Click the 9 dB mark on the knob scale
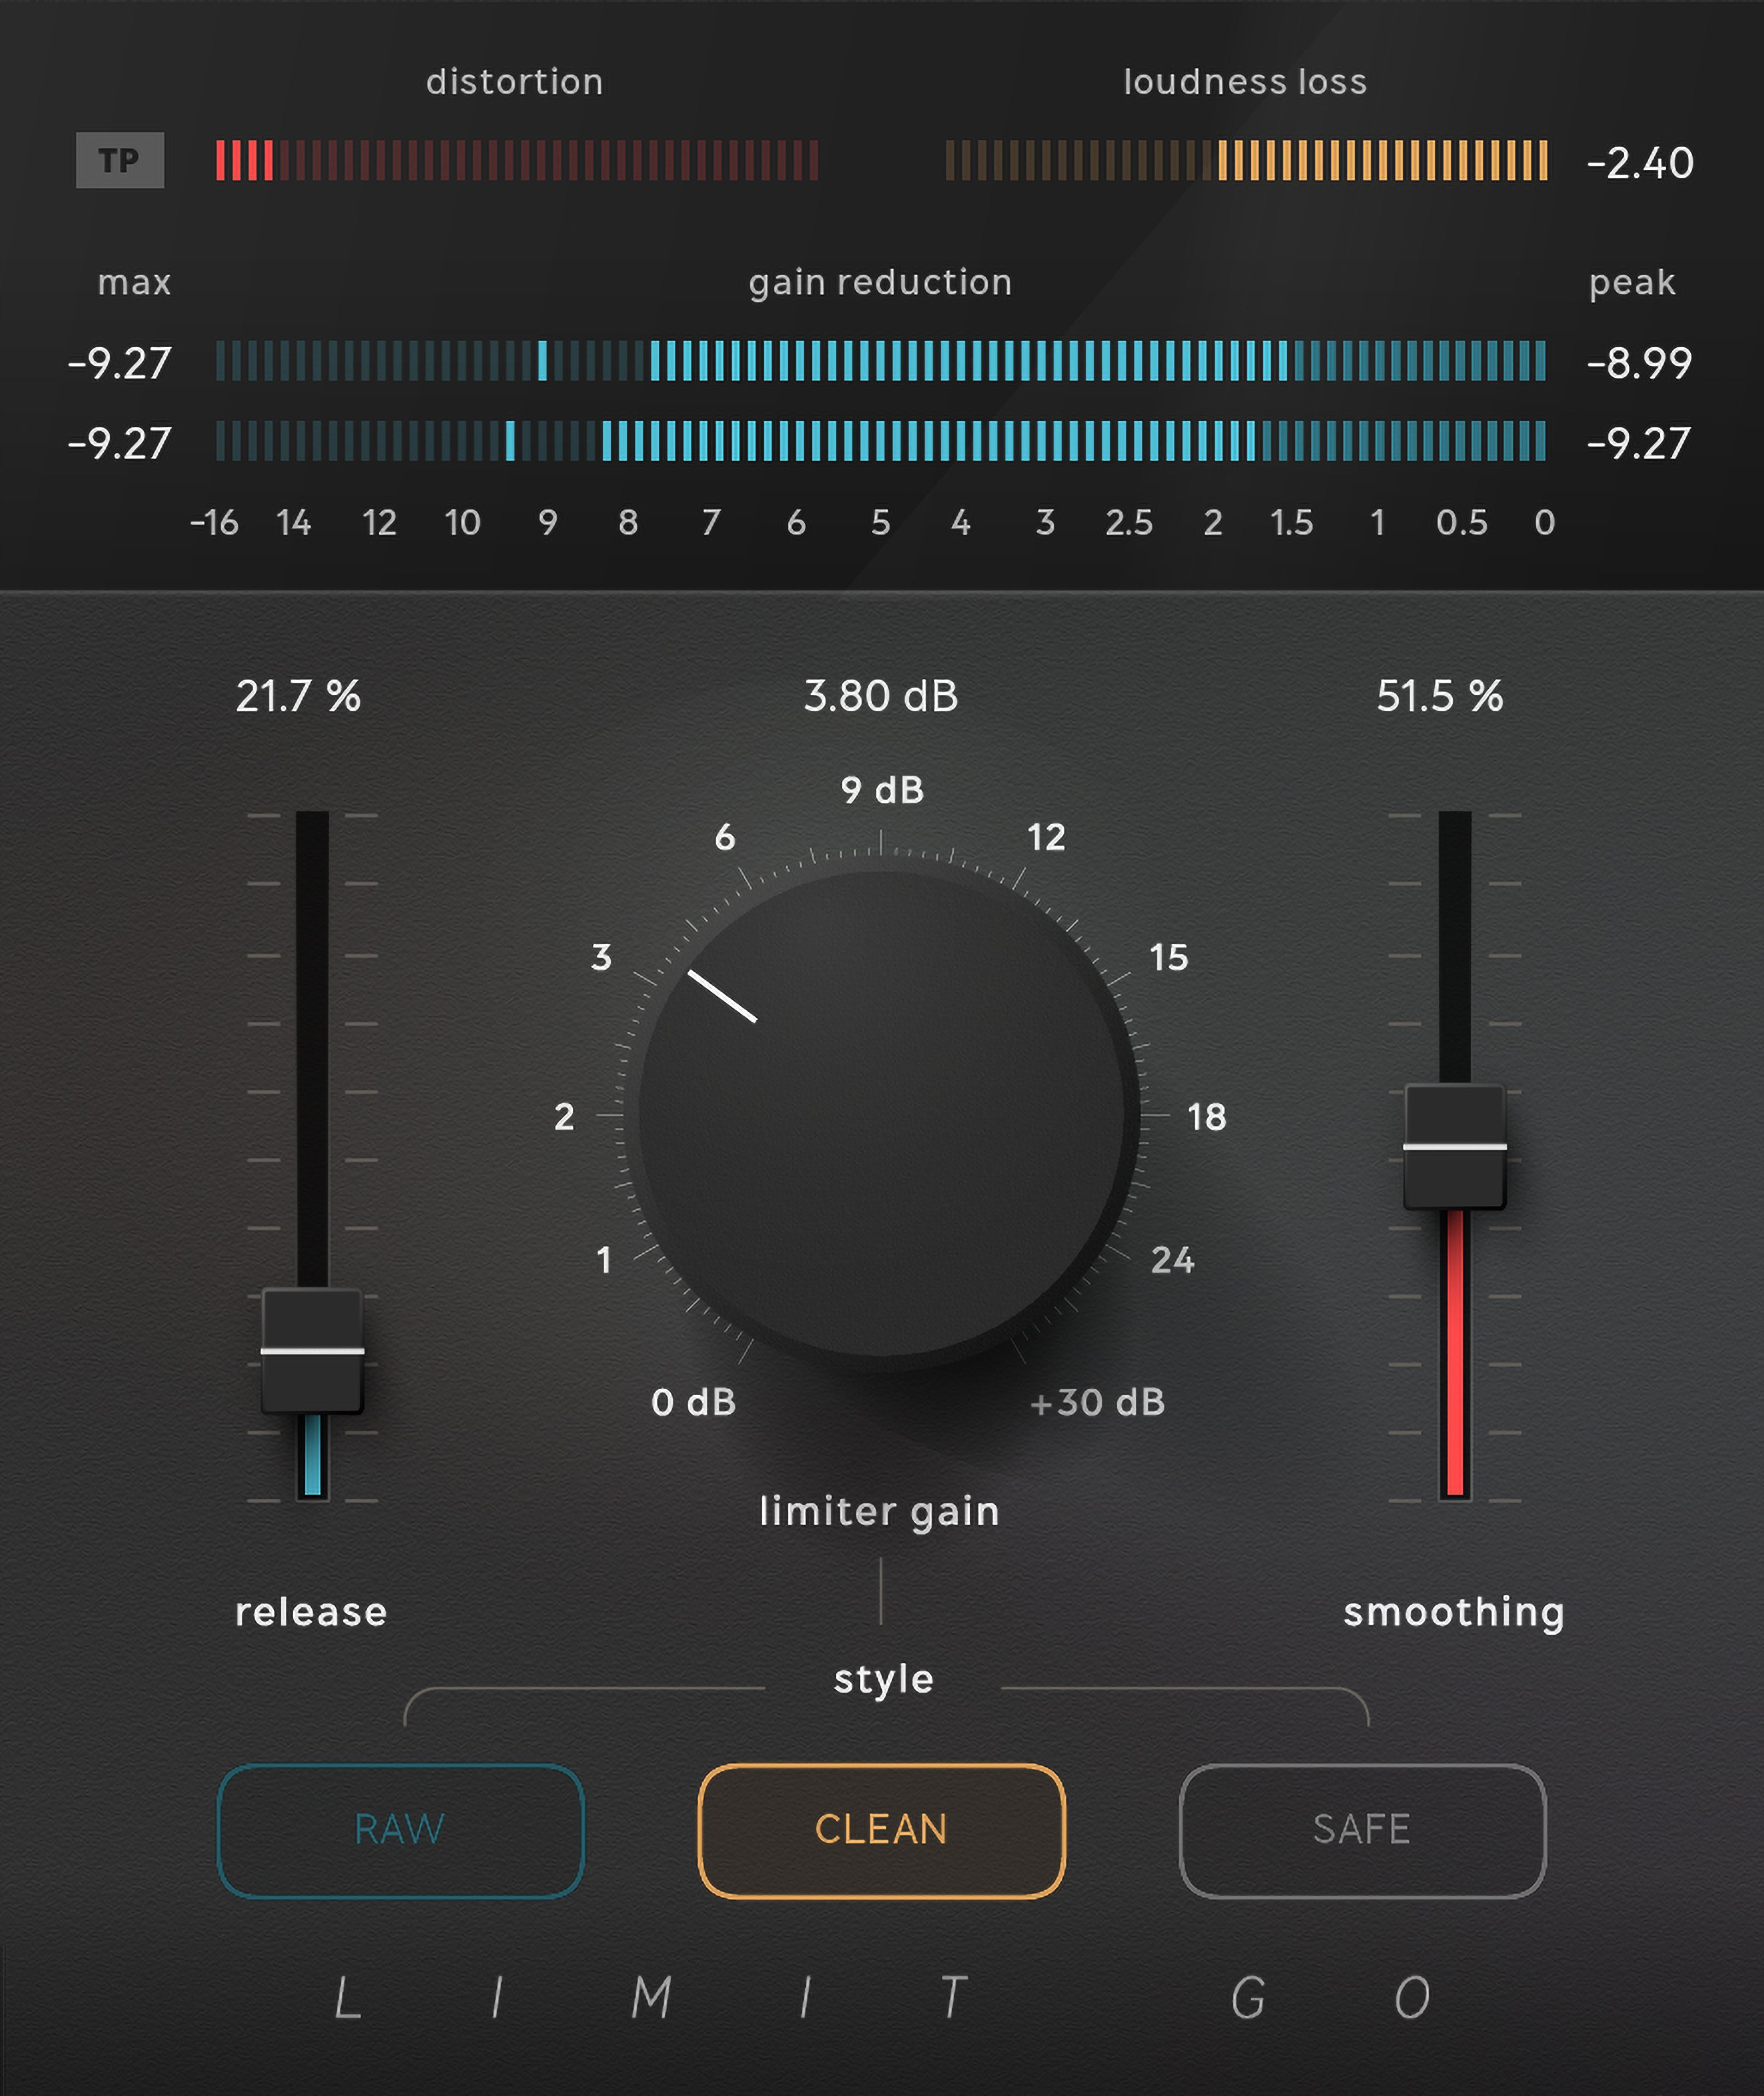This screenshot has width=1764, height=2096. pos(882,790)
